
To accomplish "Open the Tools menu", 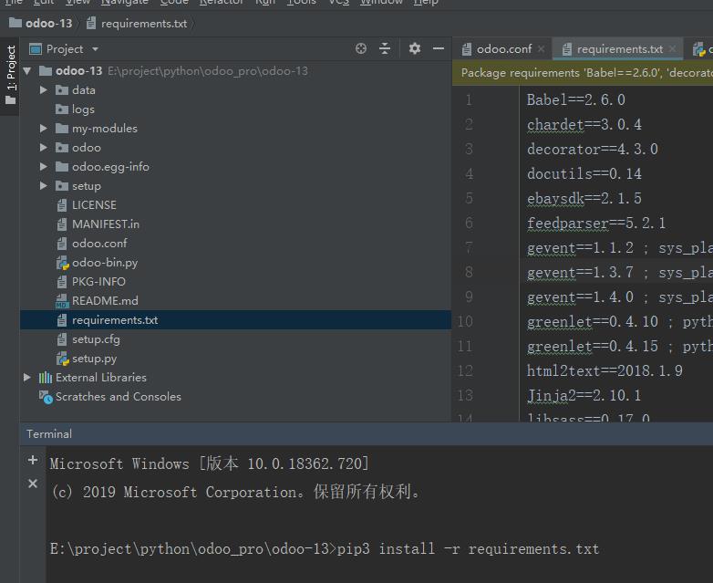I will point(302,2).
